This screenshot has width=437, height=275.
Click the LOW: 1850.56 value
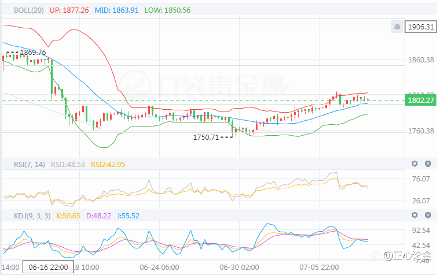point(167,10)
